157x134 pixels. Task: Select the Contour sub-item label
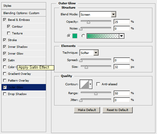coord(17,26)
